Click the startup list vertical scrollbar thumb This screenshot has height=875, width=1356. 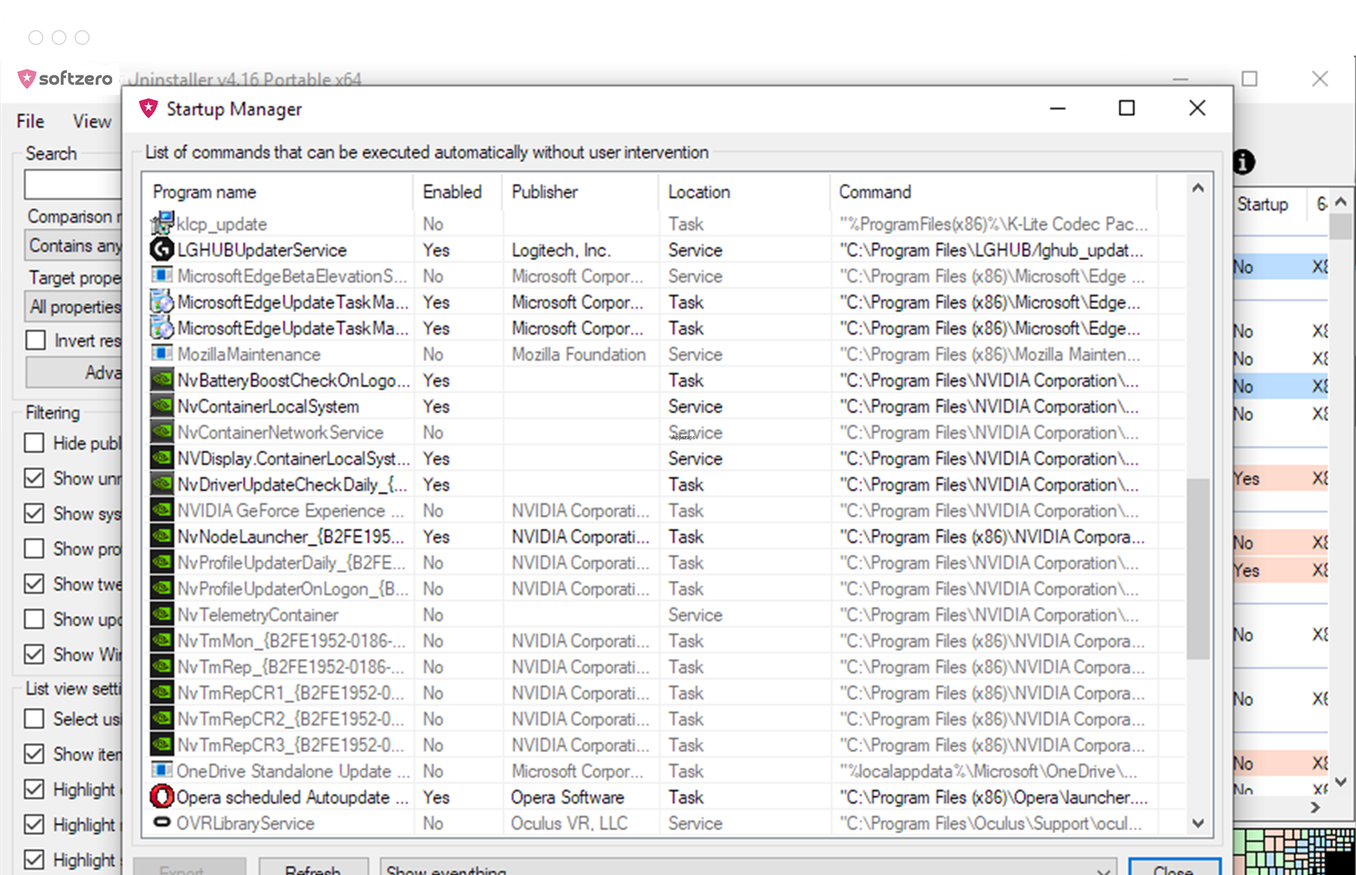[x=1198, y=569]
